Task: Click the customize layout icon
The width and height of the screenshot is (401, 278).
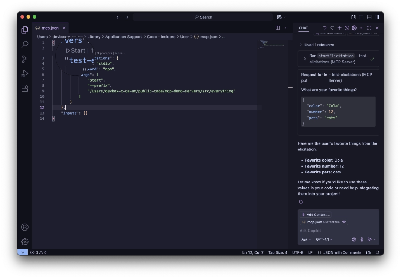Action: coord(353,17)
